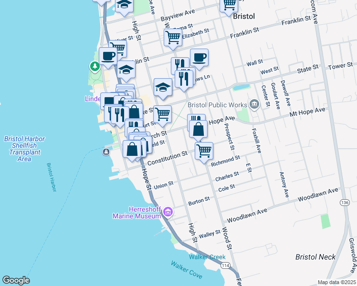Click the Antony Ave label
This screenshot has width=357, height=286.
(284, 184)
